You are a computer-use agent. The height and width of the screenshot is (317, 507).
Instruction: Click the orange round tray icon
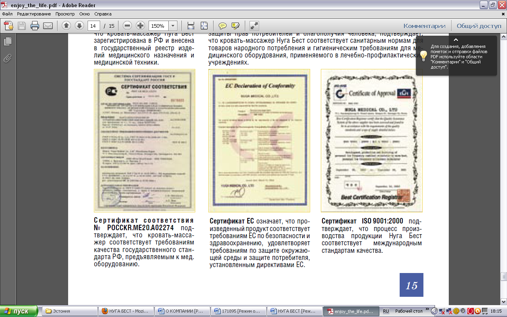478,311
